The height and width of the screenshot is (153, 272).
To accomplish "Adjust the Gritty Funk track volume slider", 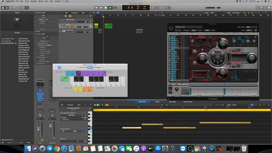I will tap(82, 32).
